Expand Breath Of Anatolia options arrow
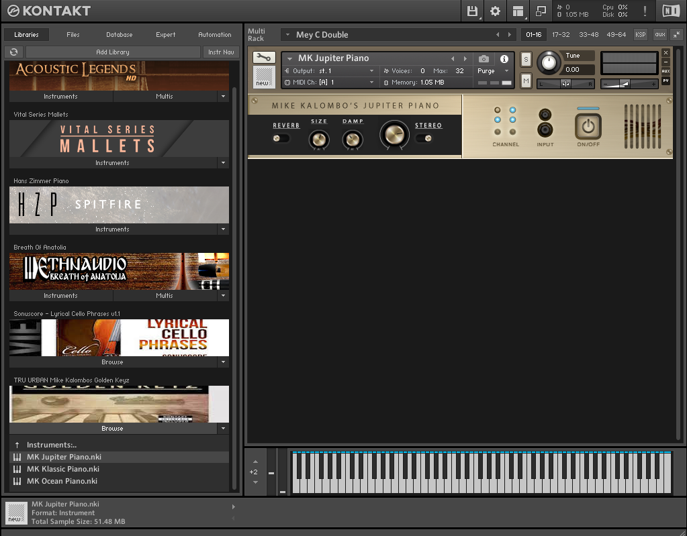Screen dimensions: 687x536 [x=223, y=296]
